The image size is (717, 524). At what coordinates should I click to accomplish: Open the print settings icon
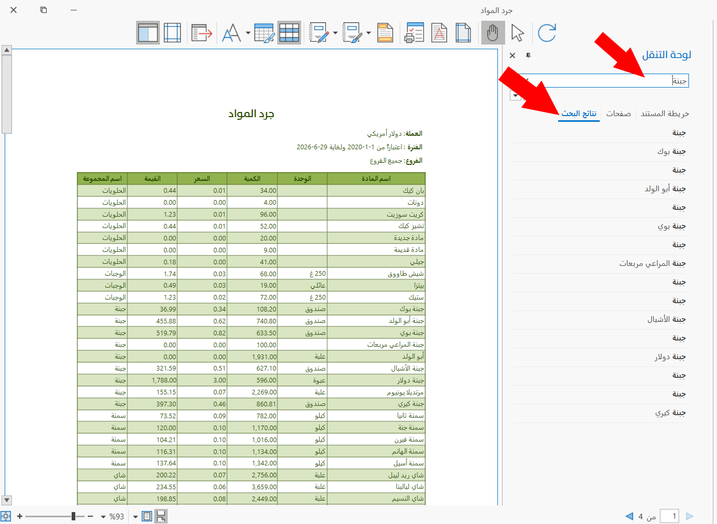pos(415,33)
